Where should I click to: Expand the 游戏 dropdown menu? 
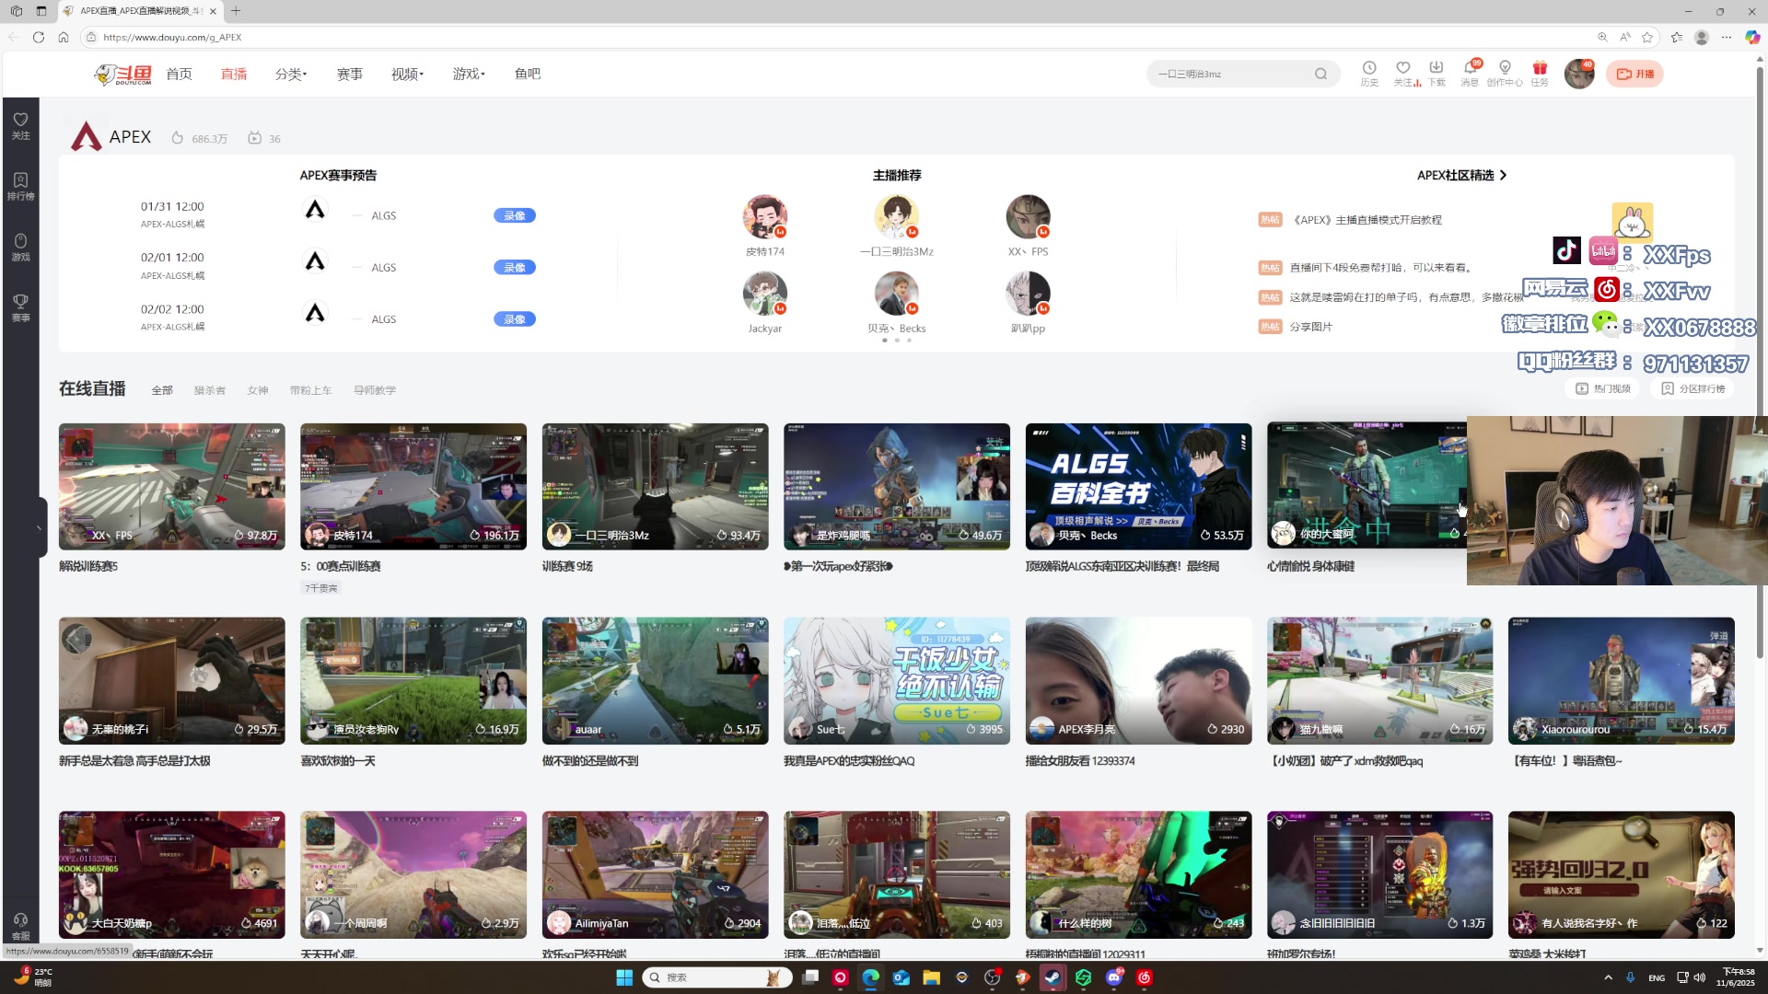469,74
